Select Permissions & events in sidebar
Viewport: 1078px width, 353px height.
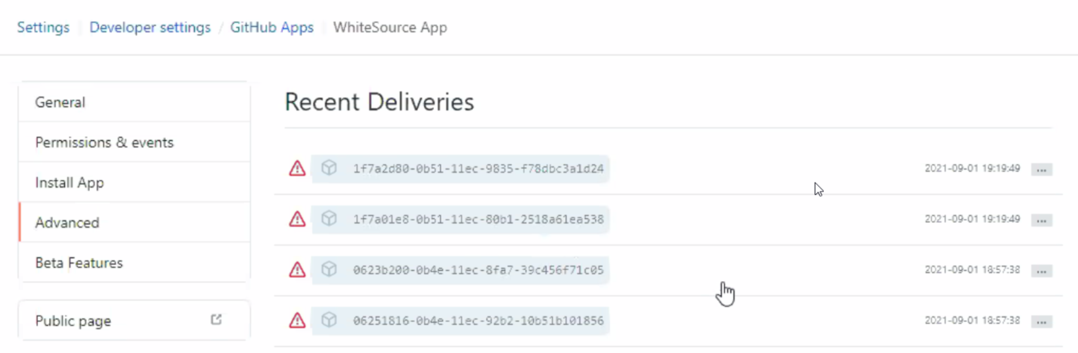point(104,143)
